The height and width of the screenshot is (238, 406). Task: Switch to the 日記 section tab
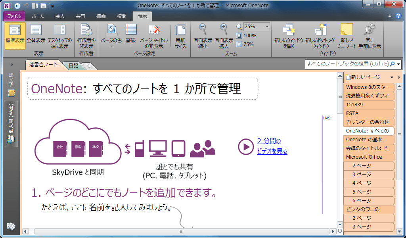tap(73, 66)
